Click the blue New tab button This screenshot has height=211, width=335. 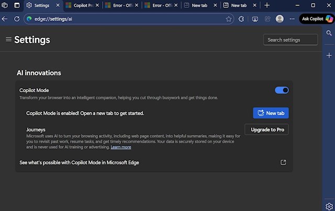[x=271, y=113]
